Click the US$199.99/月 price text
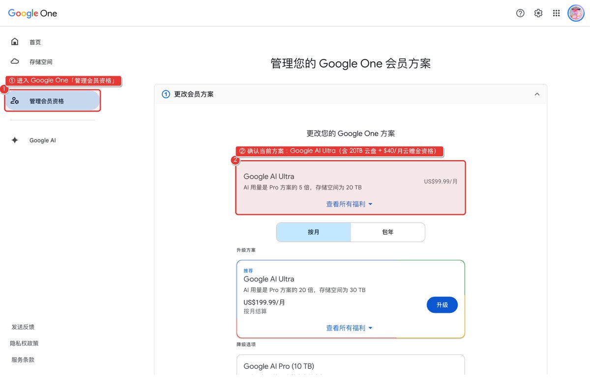Viewport: 590px width, 389px height. pos(264,302)
